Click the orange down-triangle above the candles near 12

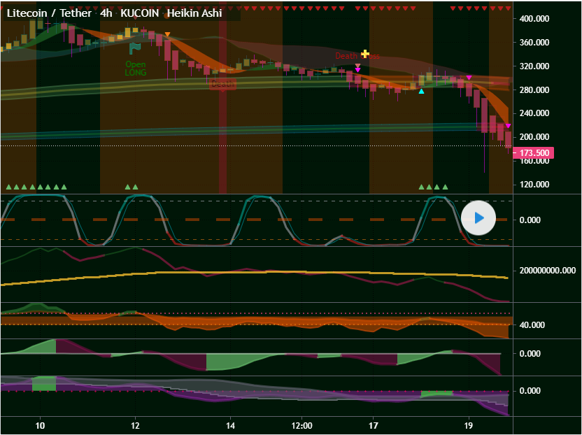tap(167, 34)
